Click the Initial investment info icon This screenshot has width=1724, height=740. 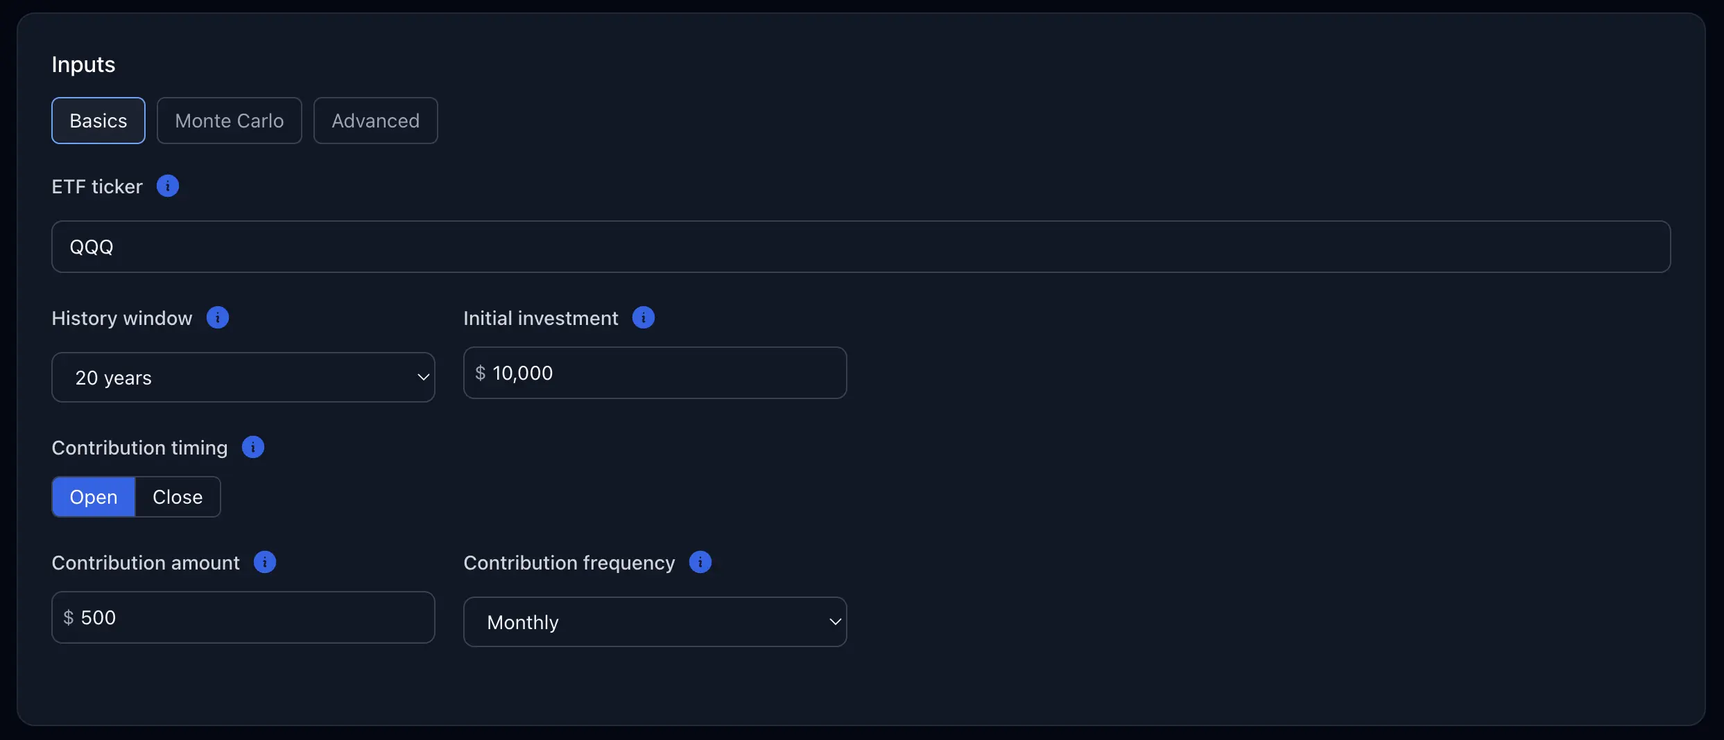pyautogui.click(x=644, y=317)
